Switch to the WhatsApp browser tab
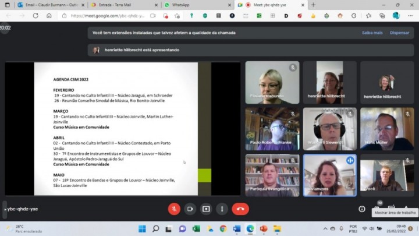This screenshot has height=236, width=419. (x=197, y=5)
